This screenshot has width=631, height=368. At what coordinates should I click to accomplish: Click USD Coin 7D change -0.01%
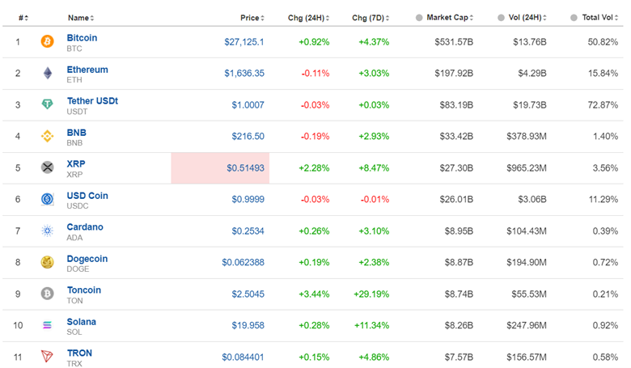[x=375, y=199]
